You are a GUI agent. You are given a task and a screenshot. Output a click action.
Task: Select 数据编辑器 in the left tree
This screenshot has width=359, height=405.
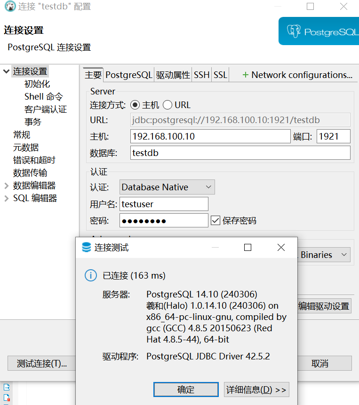pos(34,186)
